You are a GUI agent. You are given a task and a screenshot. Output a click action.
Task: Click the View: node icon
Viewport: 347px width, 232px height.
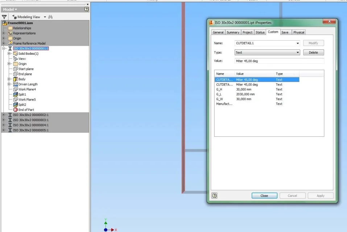[16, 59]
